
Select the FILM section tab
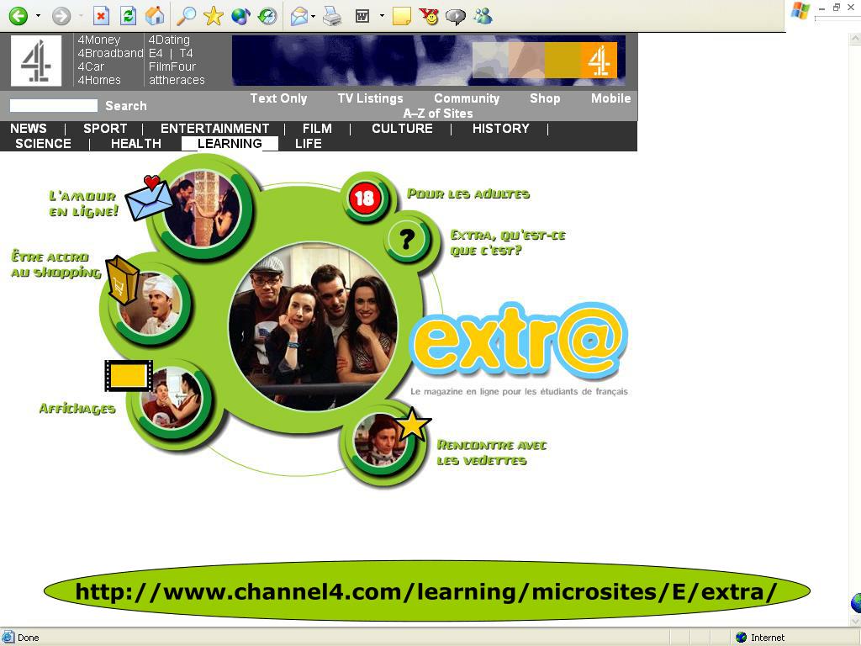click(317, 129)
